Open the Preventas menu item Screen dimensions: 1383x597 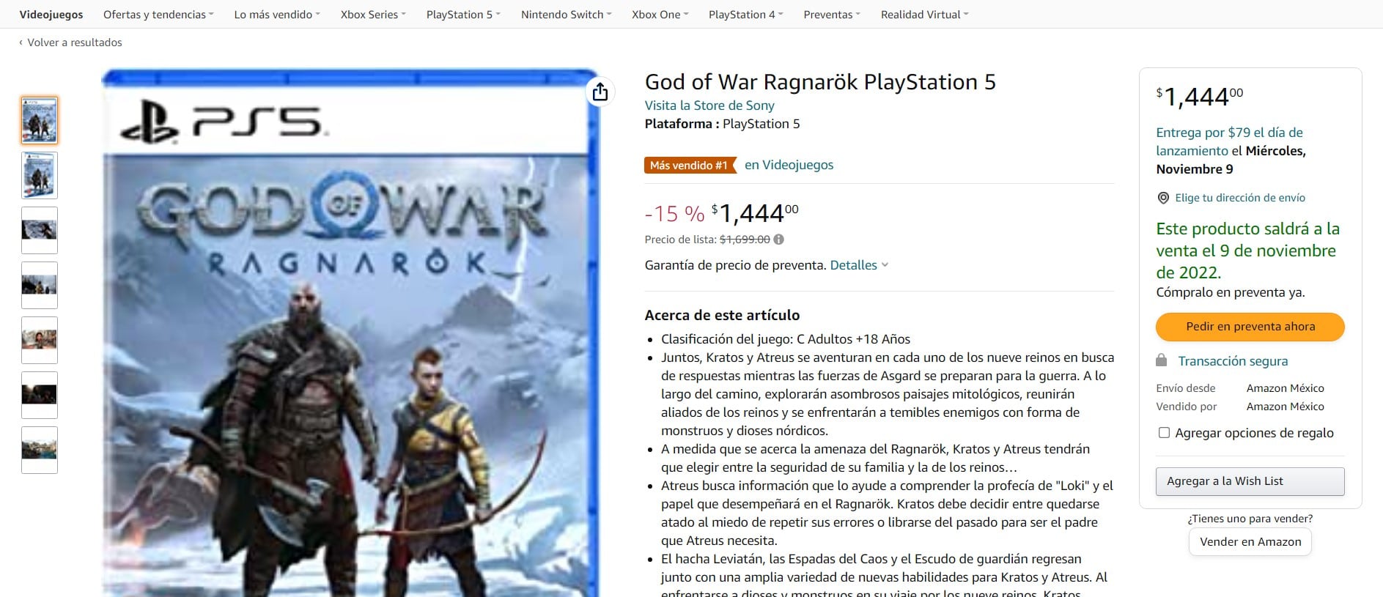[832, 14]
